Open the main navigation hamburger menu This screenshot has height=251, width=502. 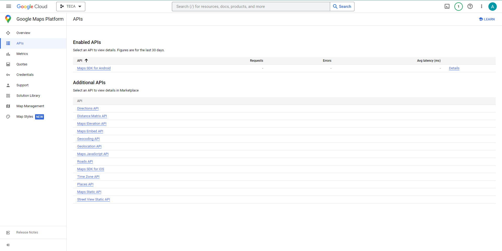pos(9,7)
